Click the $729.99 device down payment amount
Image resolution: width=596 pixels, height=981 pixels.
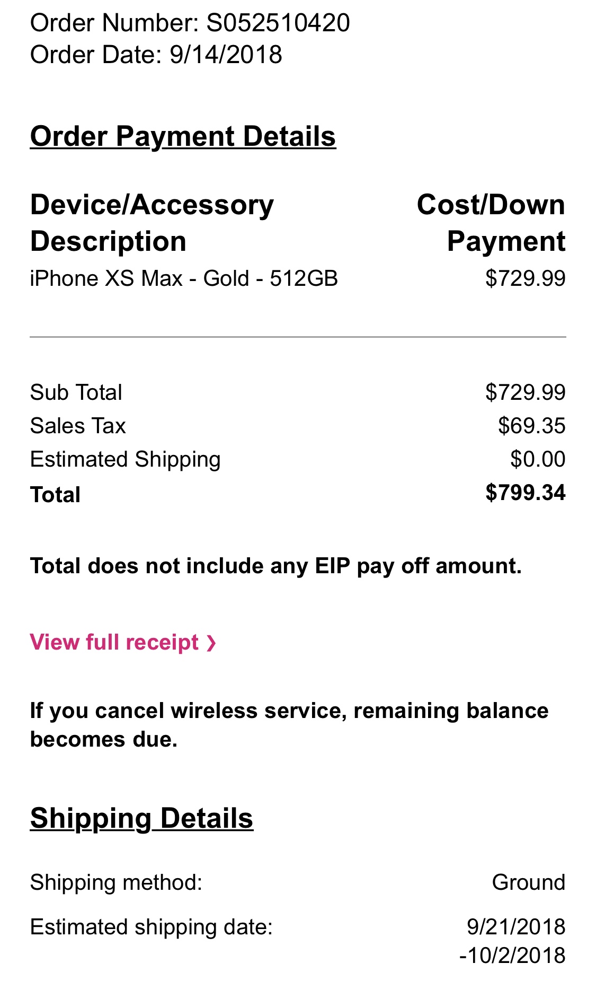pyautogui.click(x=525, y=278)
